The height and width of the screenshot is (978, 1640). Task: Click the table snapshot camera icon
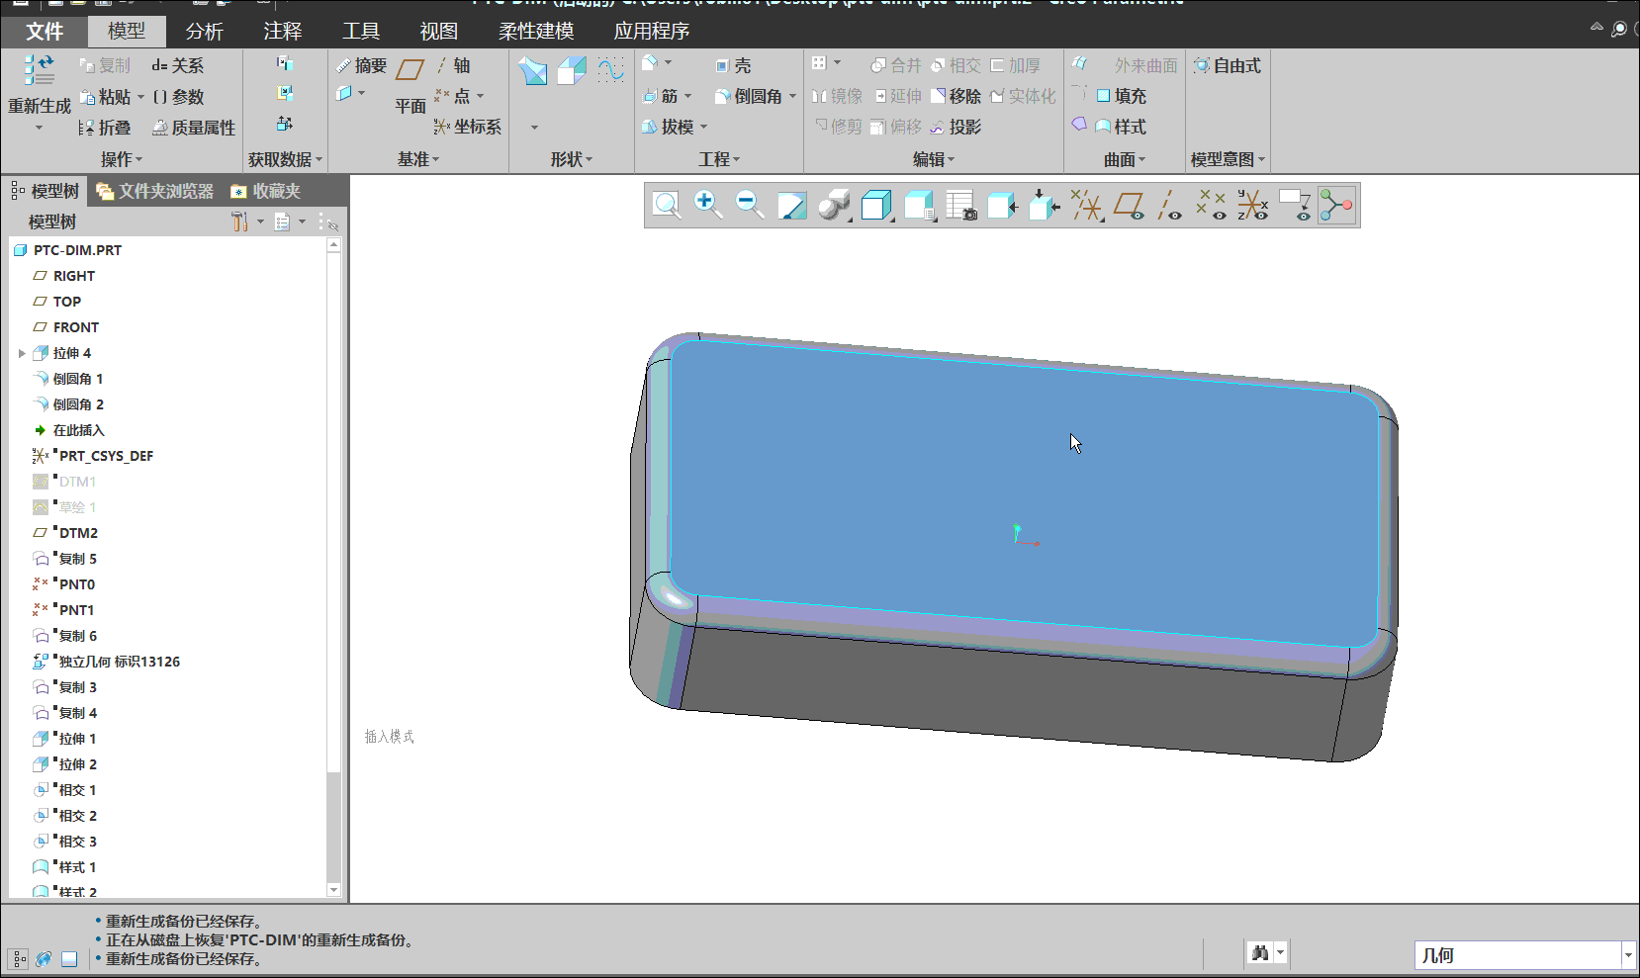pos(961,206)
